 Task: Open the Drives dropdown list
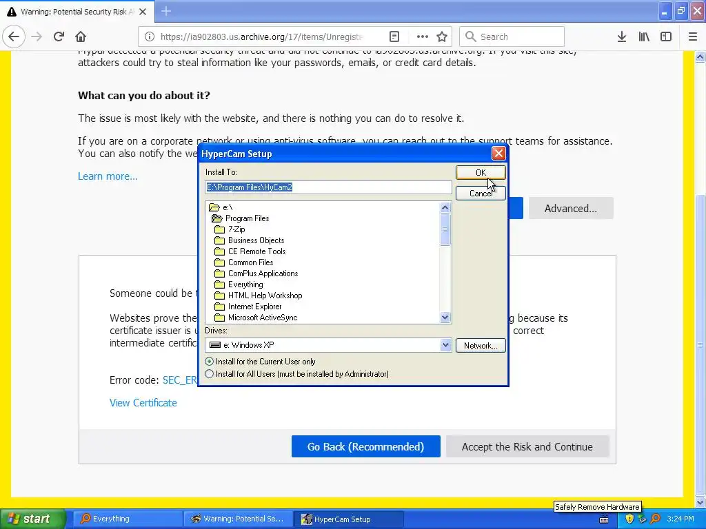tap(445, 345)
